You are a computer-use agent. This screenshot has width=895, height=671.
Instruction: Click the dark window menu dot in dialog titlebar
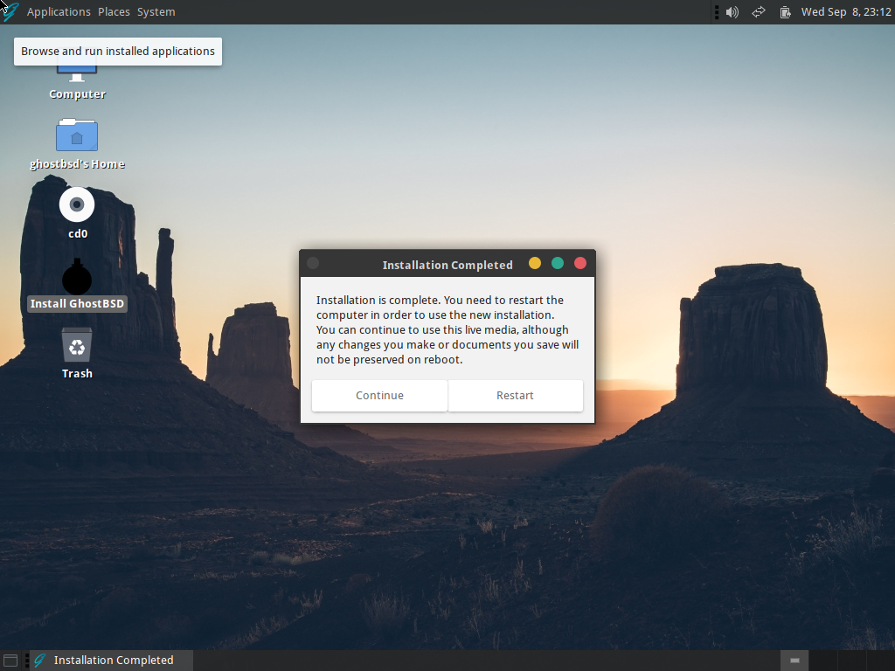tap(313, 263)
